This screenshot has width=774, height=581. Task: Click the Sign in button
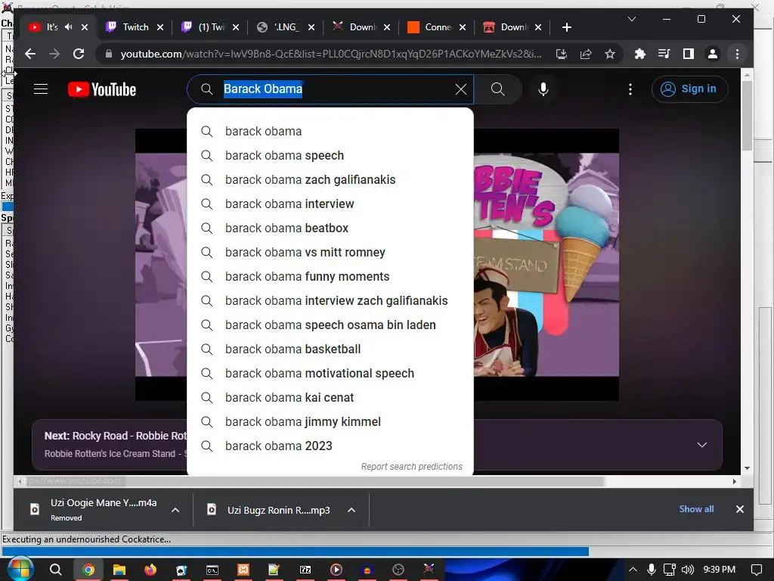pyautogui.click(x=689, y=89)
